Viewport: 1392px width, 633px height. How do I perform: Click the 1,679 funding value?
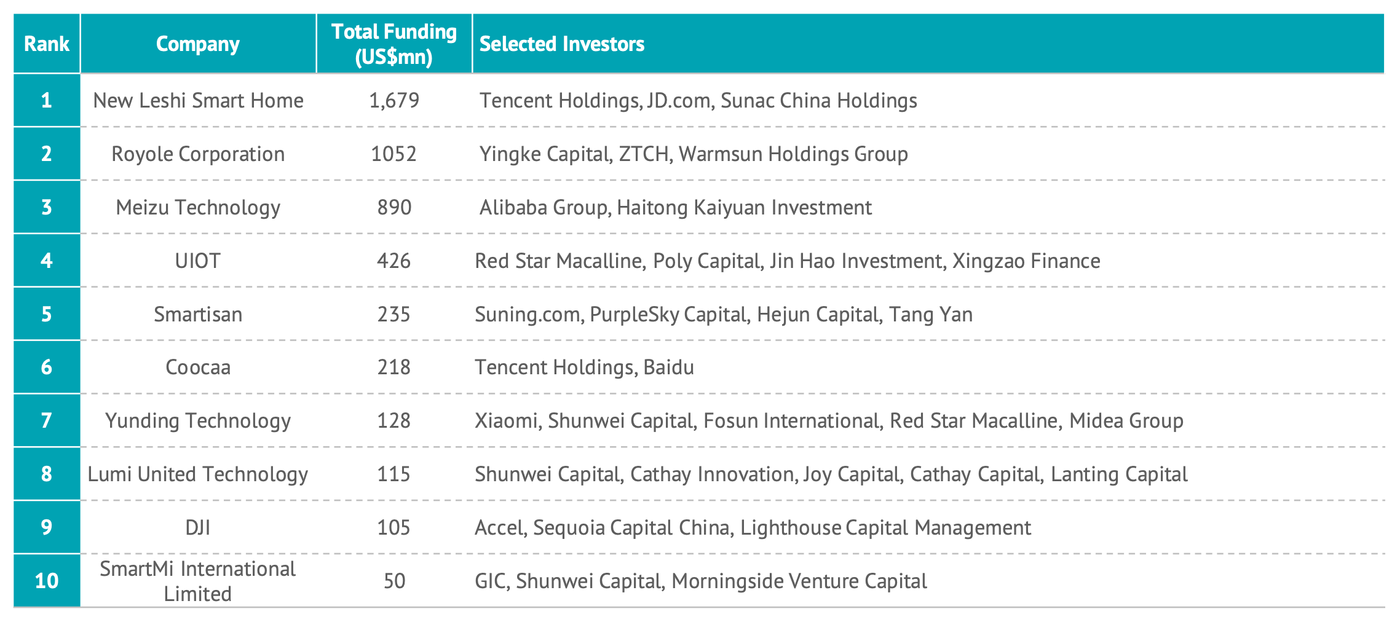[x=394, y=100]
